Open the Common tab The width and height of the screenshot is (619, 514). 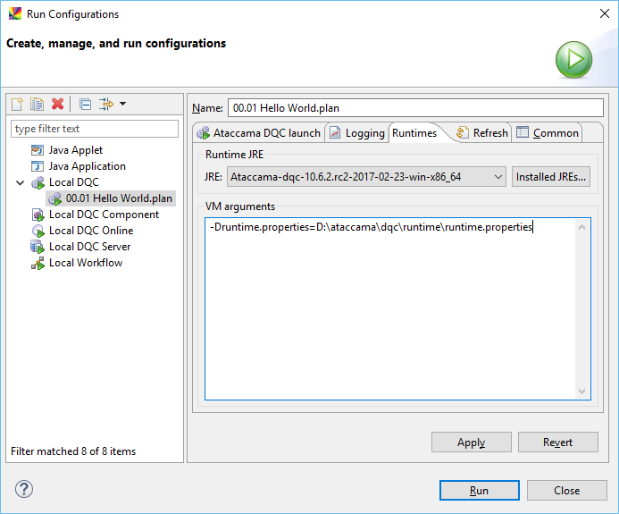point(548,133)
